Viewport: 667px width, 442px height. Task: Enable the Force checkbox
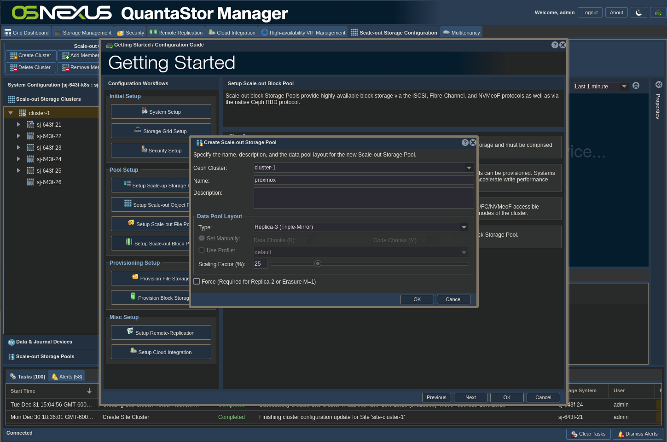point(197,282)
